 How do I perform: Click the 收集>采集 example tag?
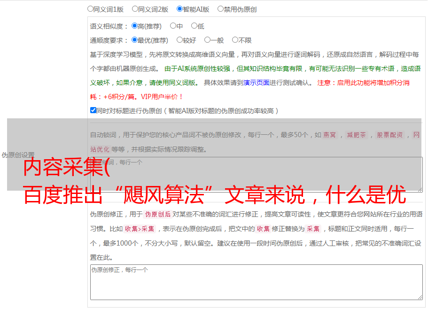(x=140, y=229)
